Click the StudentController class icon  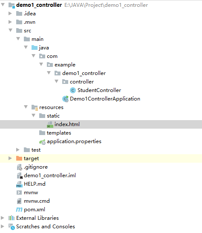(73, 90)
